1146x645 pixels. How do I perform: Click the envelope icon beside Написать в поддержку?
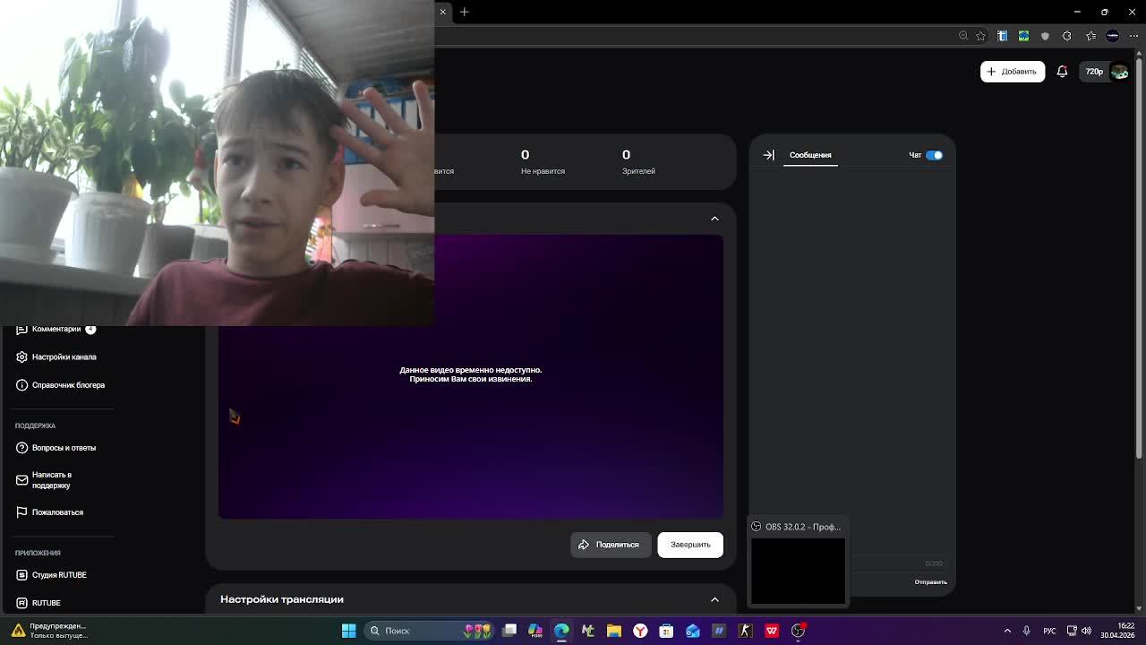point(21,480)
